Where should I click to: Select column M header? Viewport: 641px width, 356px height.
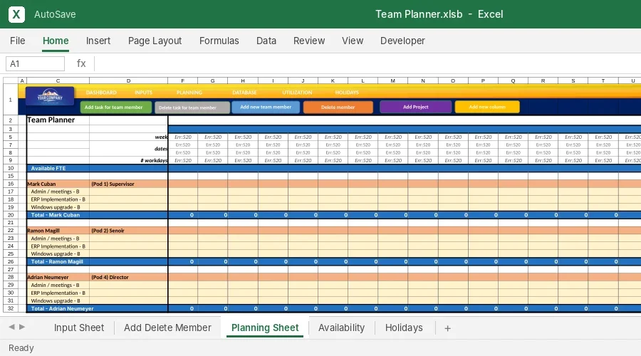393,80
